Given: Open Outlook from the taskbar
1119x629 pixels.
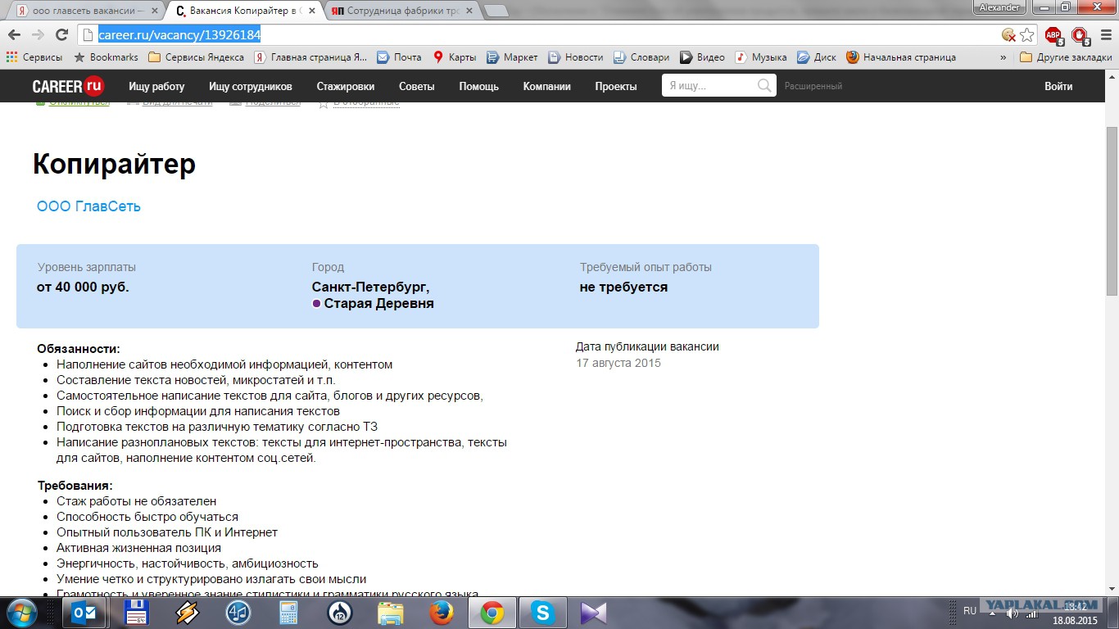Looking at the screenshot, I should pyautogui.click(x=85, y=613).
